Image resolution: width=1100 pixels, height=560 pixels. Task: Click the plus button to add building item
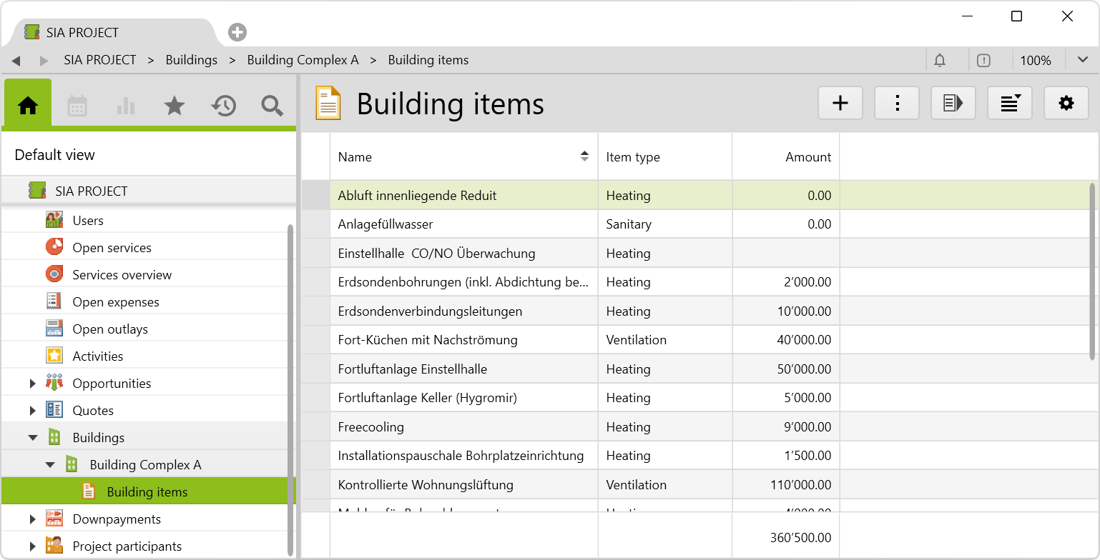pyautogui.click(x=840, y=104)
